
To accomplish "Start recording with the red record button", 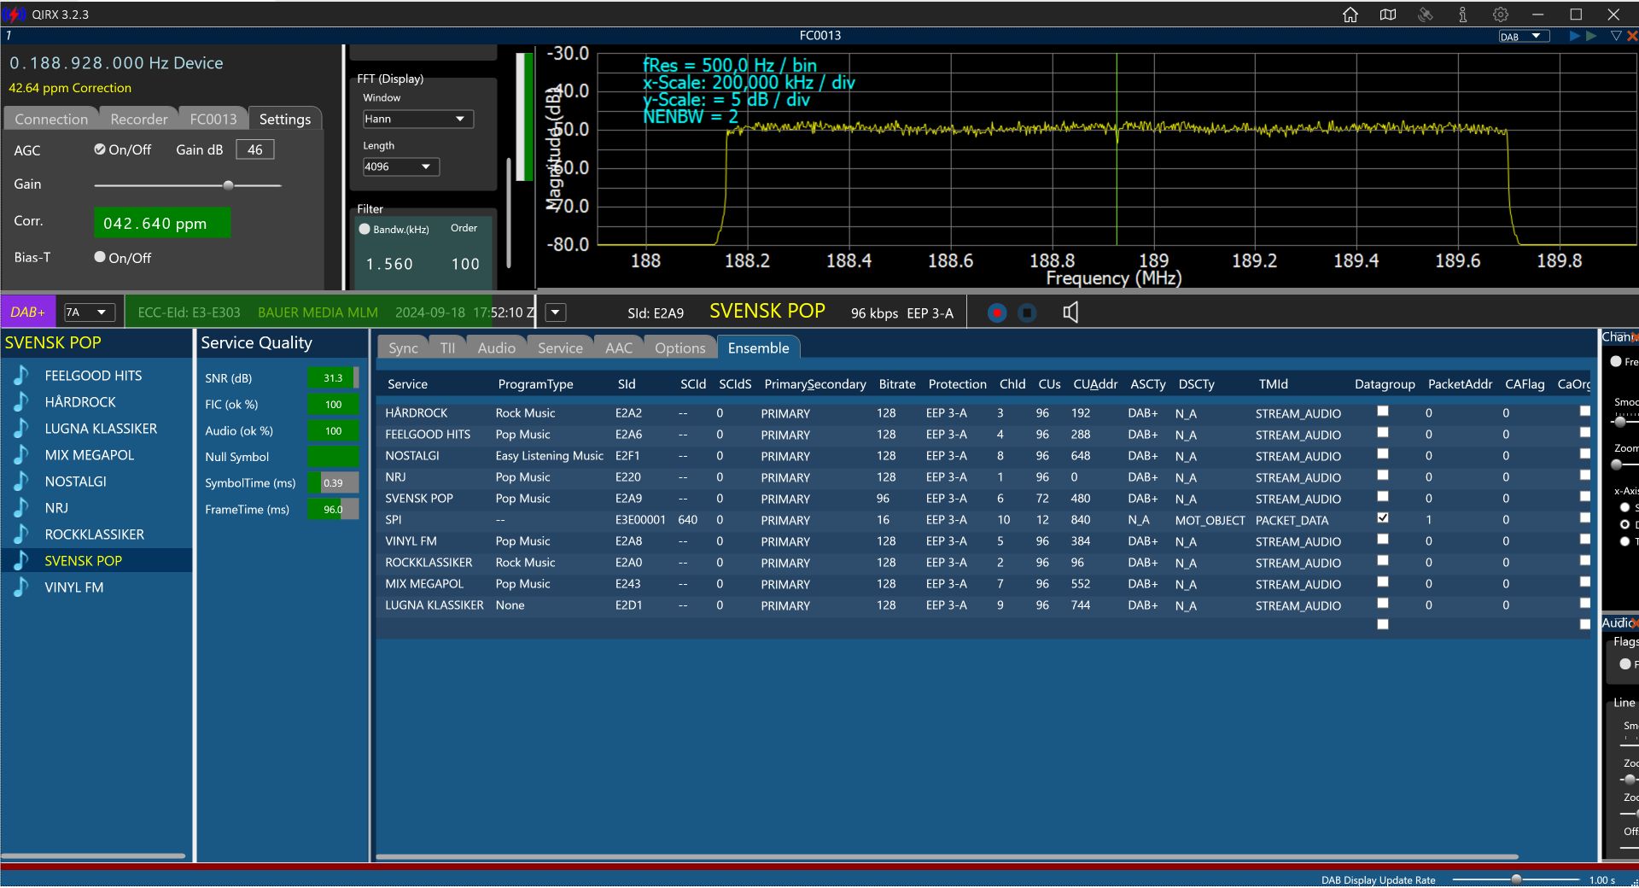I will [x=996, y=313].
